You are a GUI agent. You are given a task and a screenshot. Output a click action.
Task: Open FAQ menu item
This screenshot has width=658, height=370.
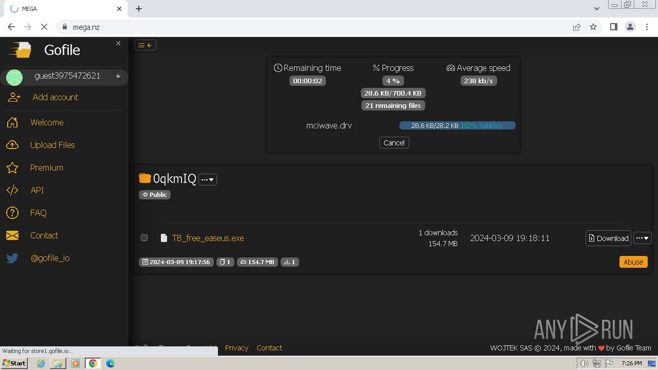(39, 213)
